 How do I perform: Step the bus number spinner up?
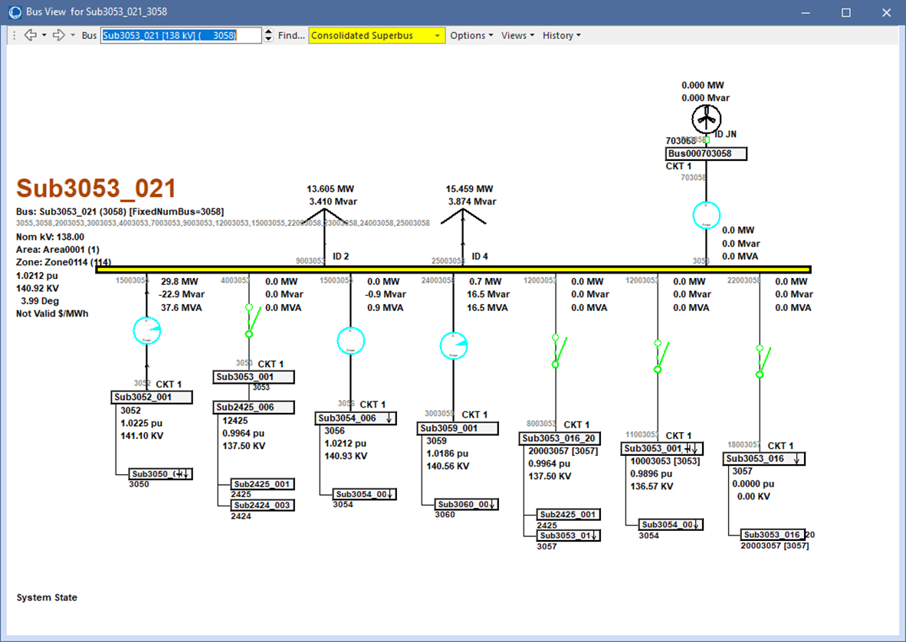(268, 32)
